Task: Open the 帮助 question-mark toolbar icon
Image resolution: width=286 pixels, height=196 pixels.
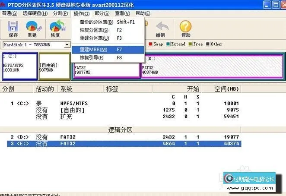Action: [185, 29]
